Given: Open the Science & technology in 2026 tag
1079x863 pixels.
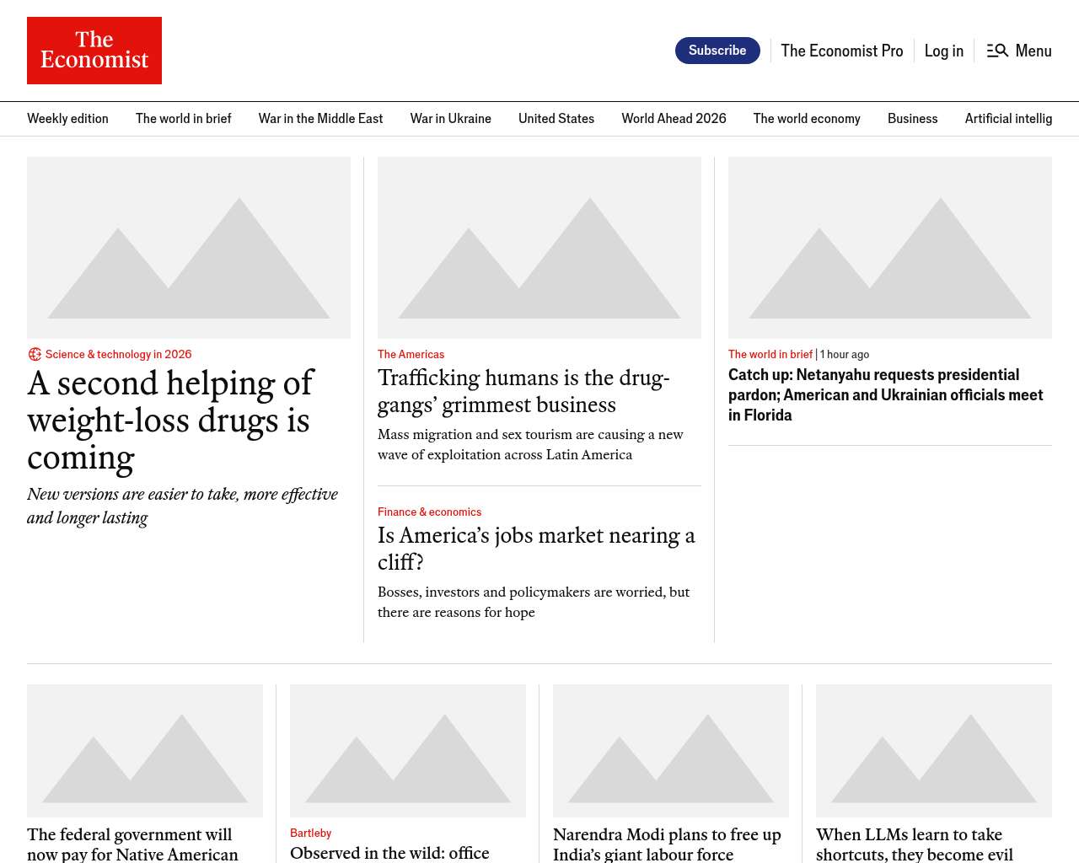Looking at the screenshot, I should pos(119,355).
